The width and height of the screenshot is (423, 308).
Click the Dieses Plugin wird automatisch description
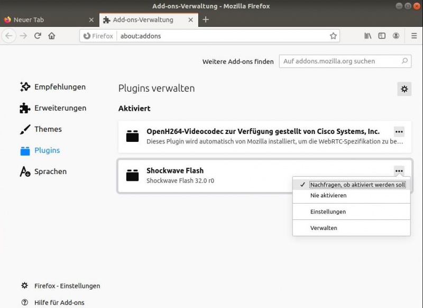pos(274,141)
